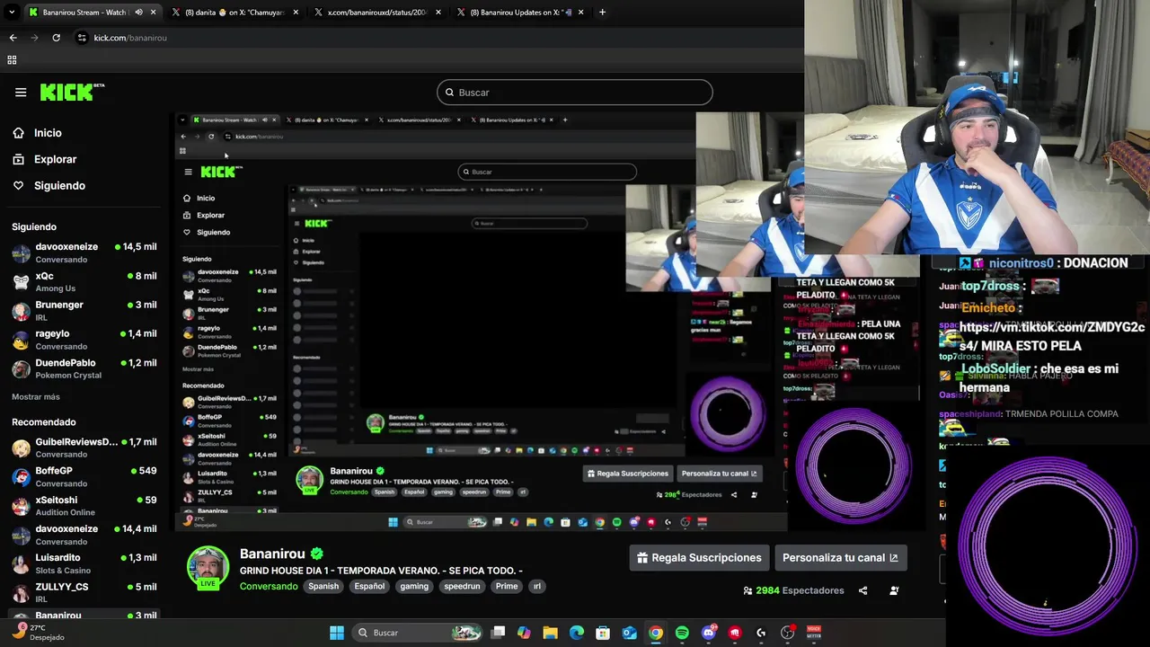The width and height of the screenshot is (1150, 647).
Task: Click the Regala Suscripciones button
Action: pos(699,558)
